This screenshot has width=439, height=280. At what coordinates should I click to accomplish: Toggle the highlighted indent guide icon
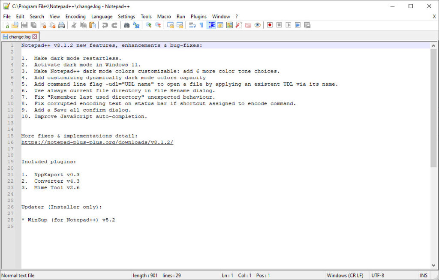[x=211, y=25]
